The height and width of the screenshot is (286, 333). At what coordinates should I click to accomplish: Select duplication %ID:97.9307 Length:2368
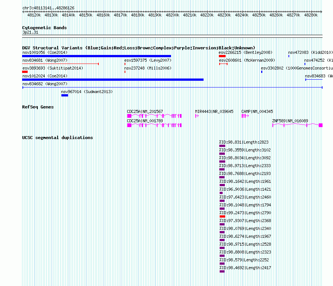tap(245, 221)
